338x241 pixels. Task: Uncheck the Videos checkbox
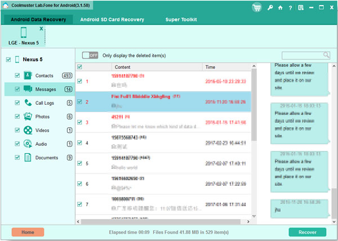pos(17,130)
